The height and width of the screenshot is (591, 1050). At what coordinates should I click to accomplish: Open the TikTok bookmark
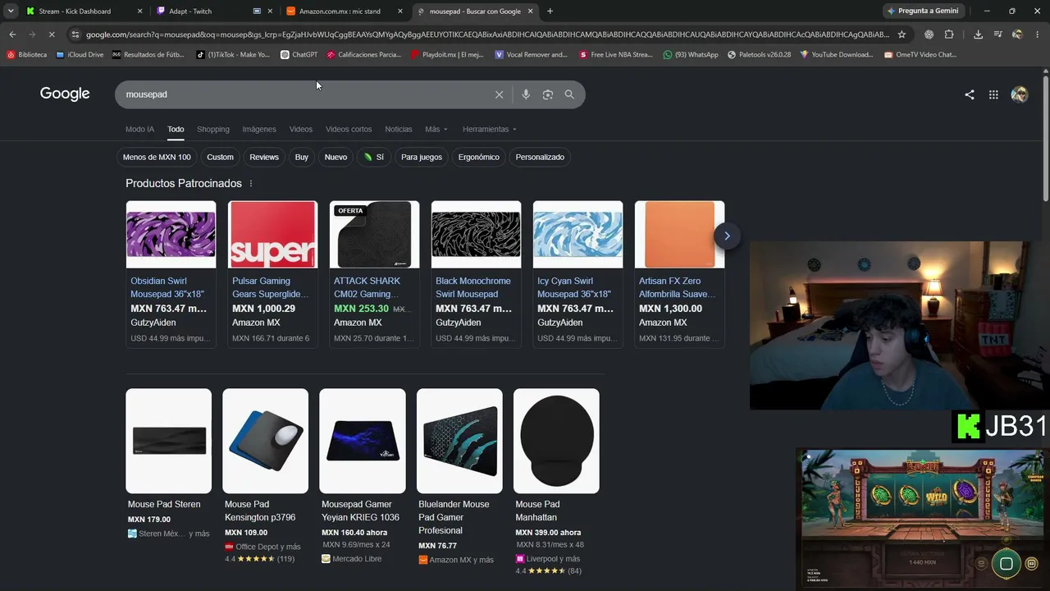233,55
